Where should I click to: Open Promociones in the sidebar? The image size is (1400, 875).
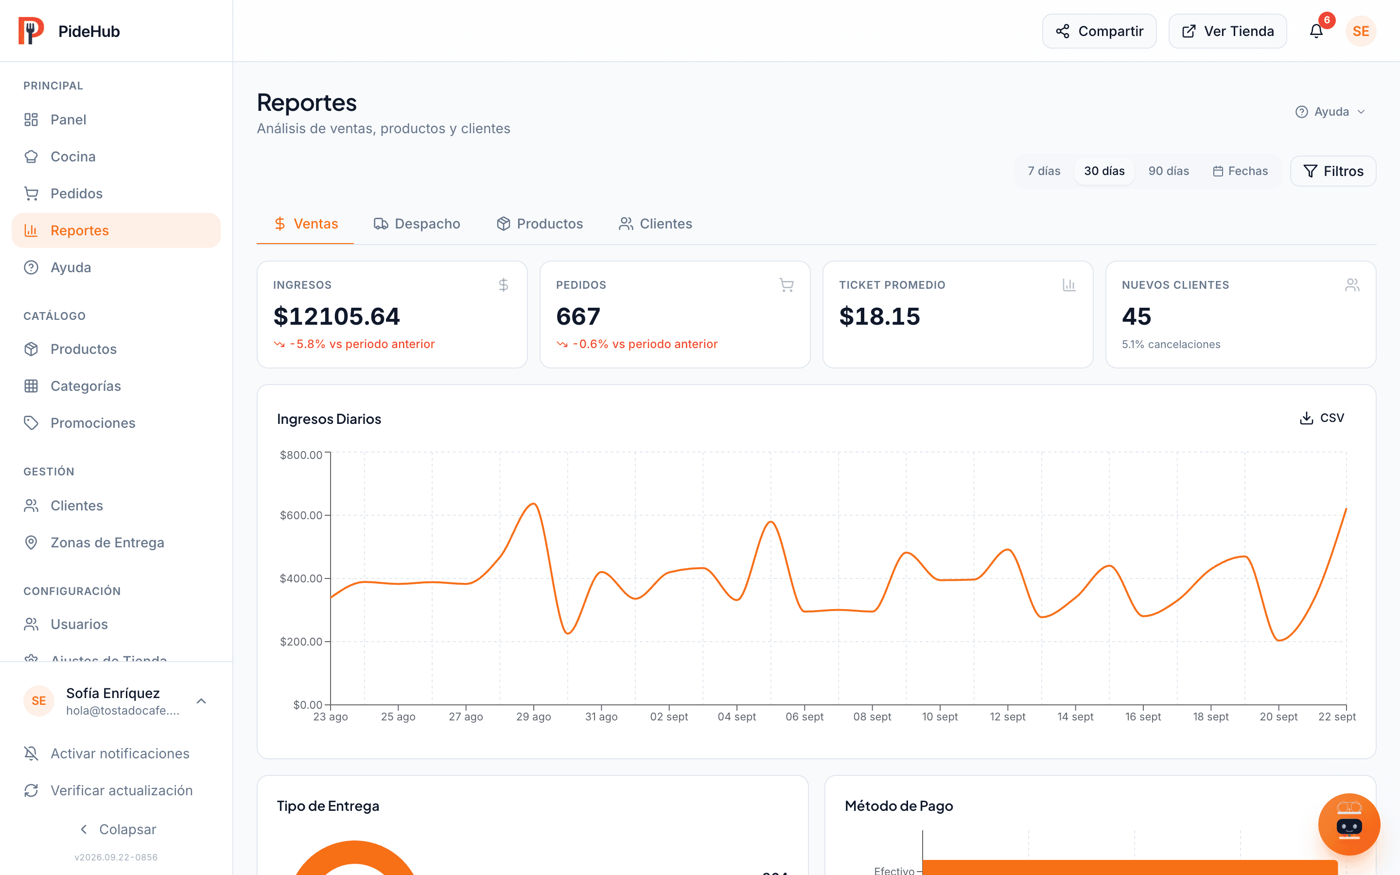(116, 423)
